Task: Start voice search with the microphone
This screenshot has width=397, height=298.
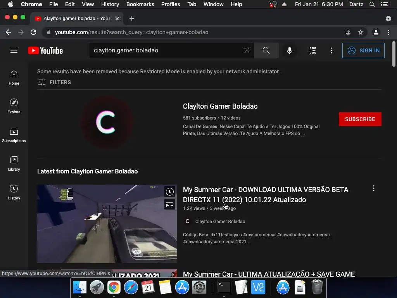Action: click(289, 50)
